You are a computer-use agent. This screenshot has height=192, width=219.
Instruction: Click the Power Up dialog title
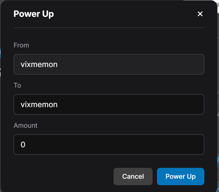coord(34,14)
